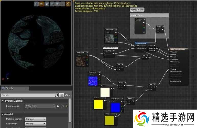This screenshot has width=197, height=128.
Task: Click the search magnifier in Details
Action: pos(57,95)
